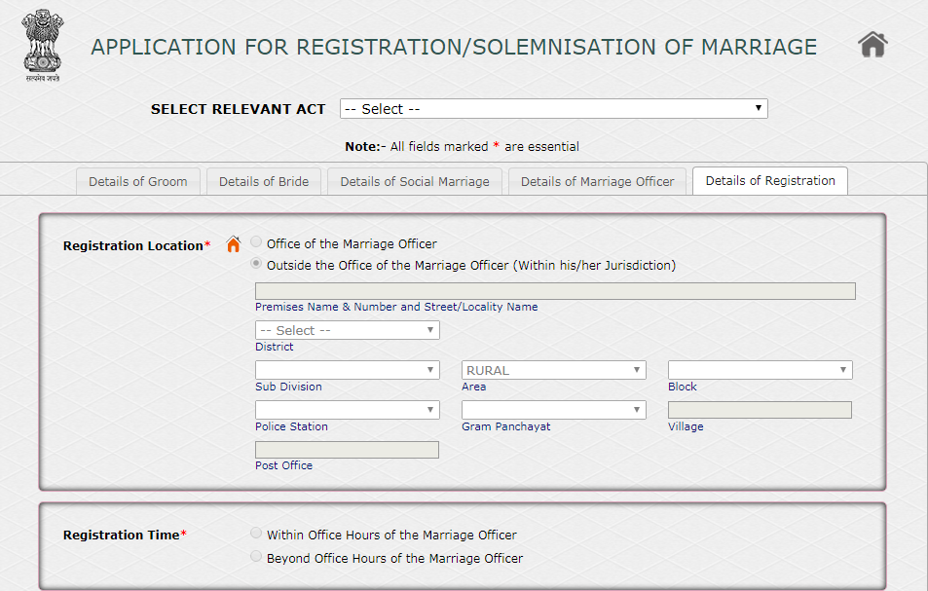Expand the Police Station dropdown
This screenshot has width=928, height=591.
click(x=347, y=409)
